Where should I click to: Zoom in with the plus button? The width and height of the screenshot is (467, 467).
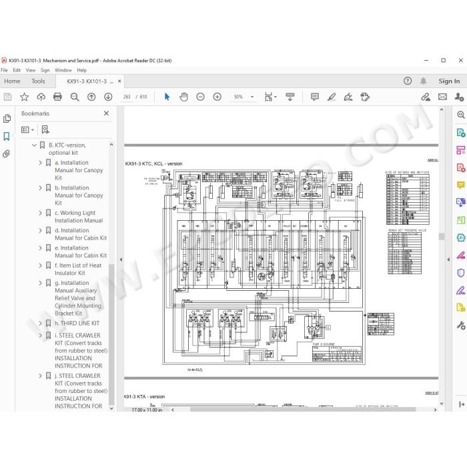pos(217,97)
